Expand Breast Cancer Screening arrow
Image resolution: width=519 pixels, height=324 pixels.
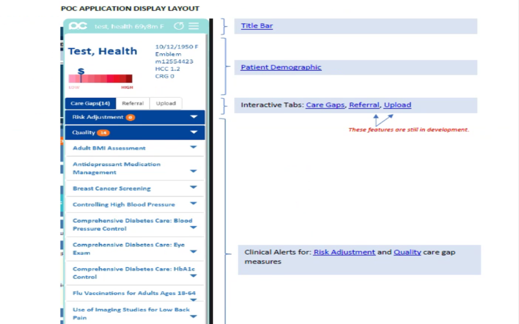click(x=193, y=188)
